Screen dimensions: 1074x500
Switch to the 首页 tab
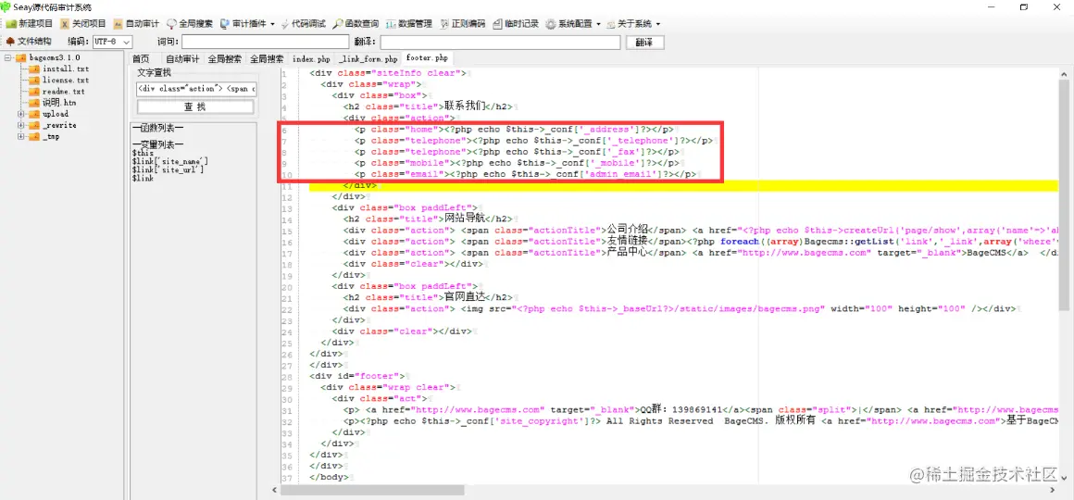[141, 59]
